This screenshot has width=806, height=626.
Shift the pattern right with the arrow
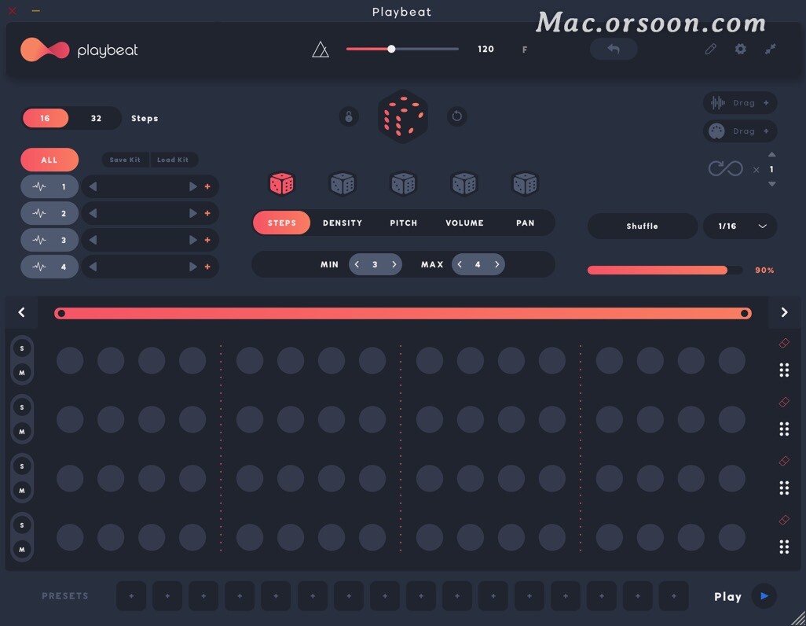tap(784, 312)
